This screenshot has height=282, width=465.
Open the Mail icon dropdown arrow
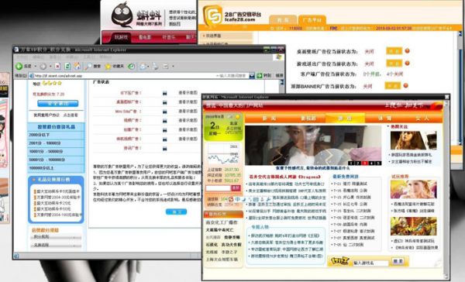[148, 67]
